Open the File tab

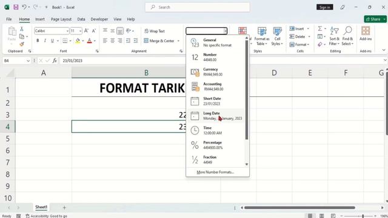(9, 19)
